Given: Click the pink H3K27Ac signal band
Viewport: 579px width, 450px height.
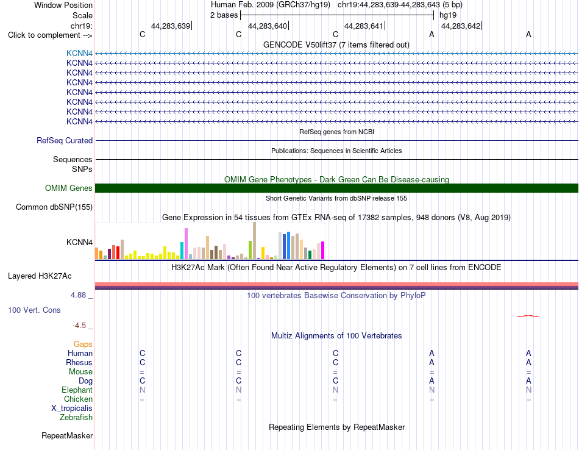Looking at the screenshot, I should click(337, 284).
